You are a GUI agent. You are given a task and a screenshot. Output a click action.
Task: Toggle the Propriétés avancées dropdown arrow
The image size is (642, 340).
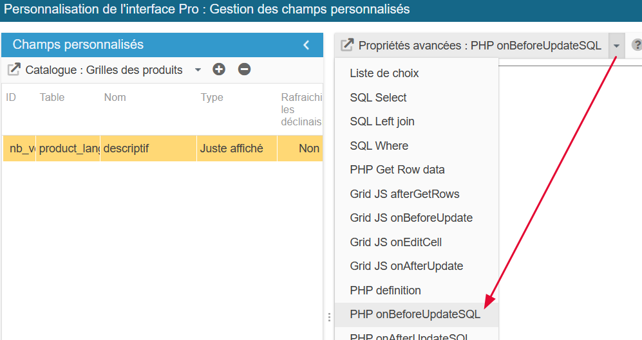coord(617,46)
